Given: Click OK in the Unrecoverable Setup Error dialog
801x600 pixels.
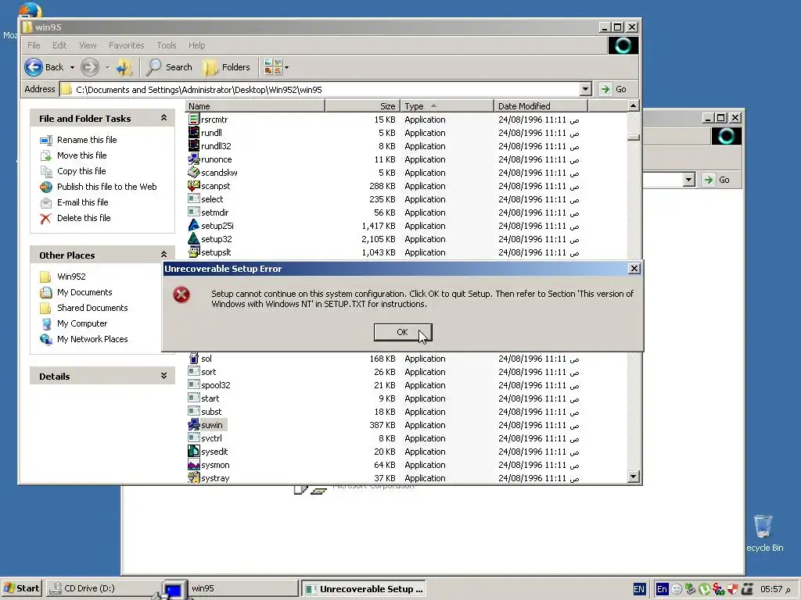Looking at the screenshot, I should click(x=403, y=332).
